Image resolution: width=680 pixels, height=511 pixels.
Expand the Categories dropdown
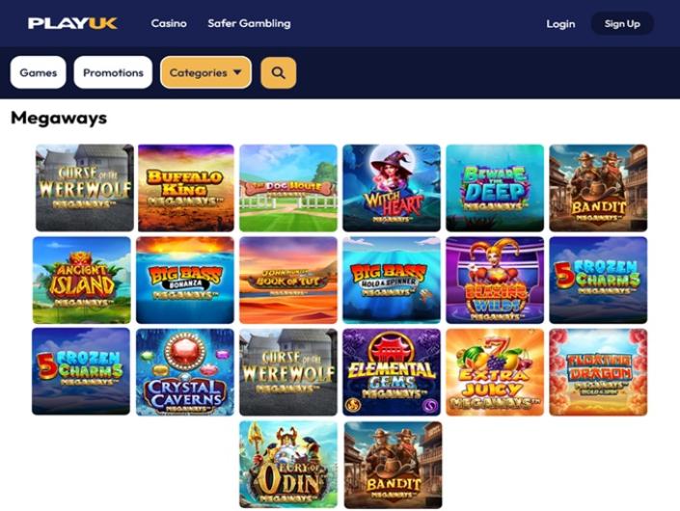pyautogui.click(x=205, y=72)
